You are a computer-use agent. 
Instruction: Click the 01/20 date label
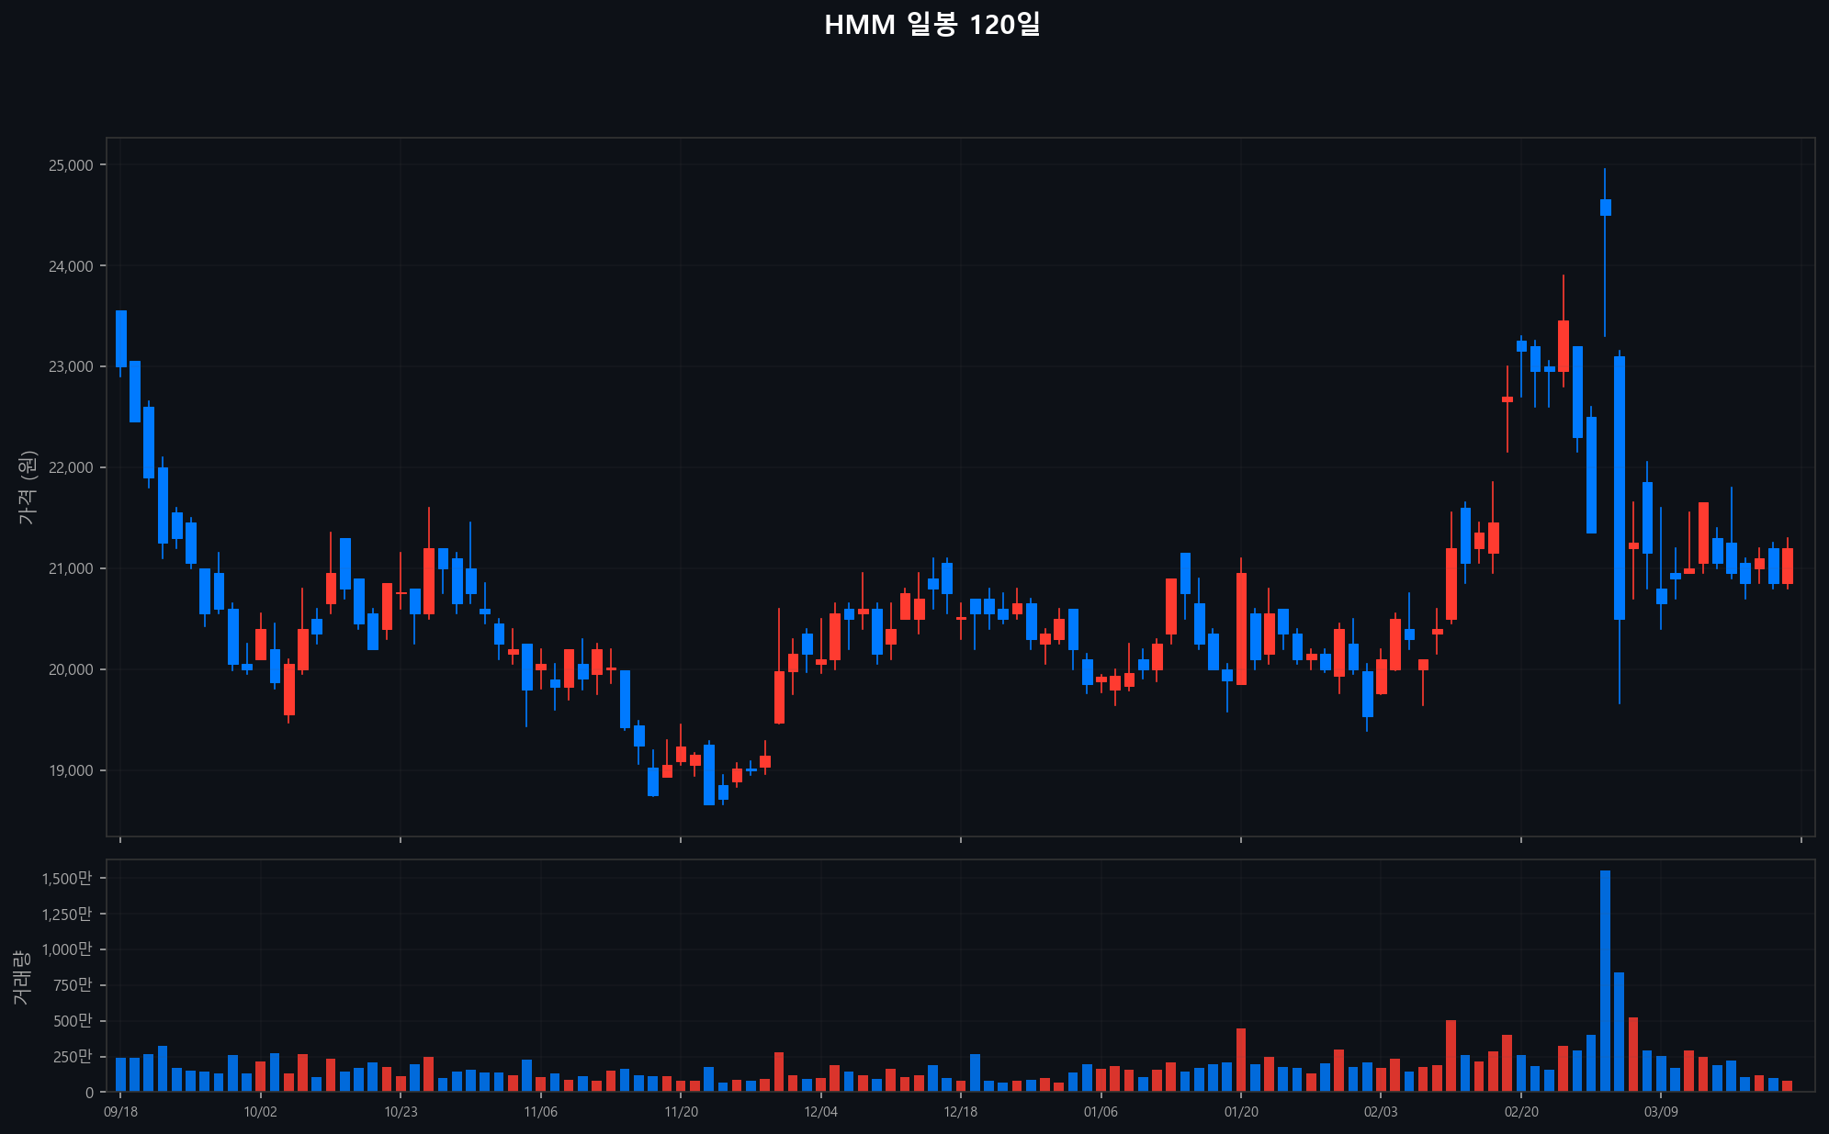1241,1112
